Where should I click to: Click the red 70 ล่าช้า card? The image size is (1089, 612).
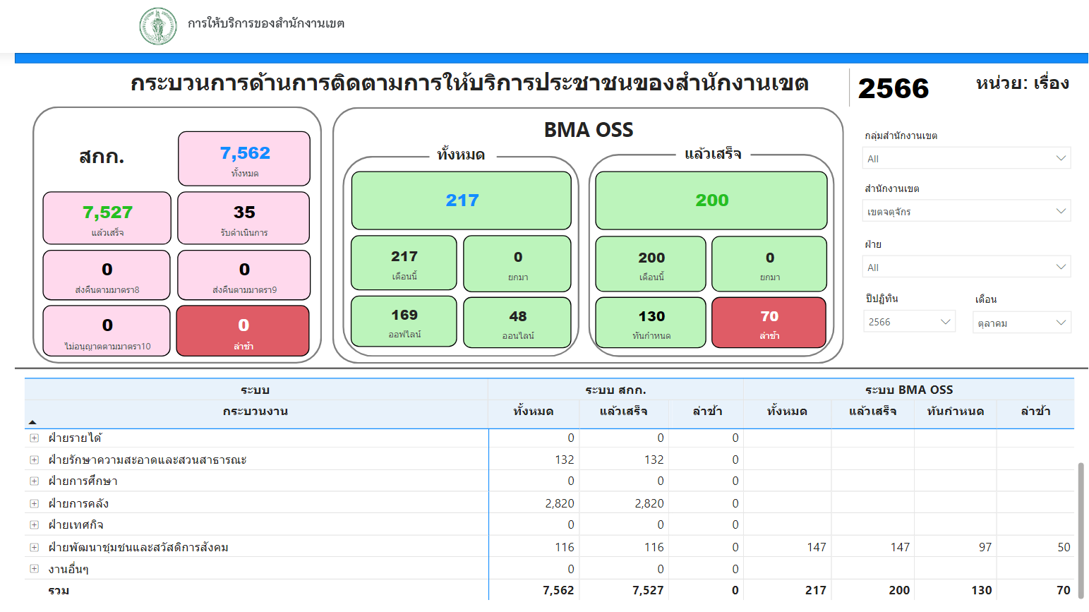click(769, 323)
